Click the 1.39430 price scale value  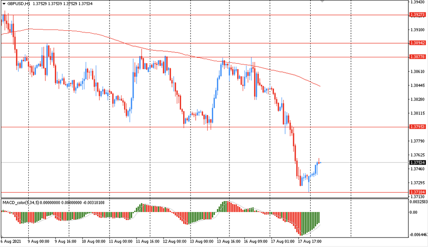click(418, 2)
